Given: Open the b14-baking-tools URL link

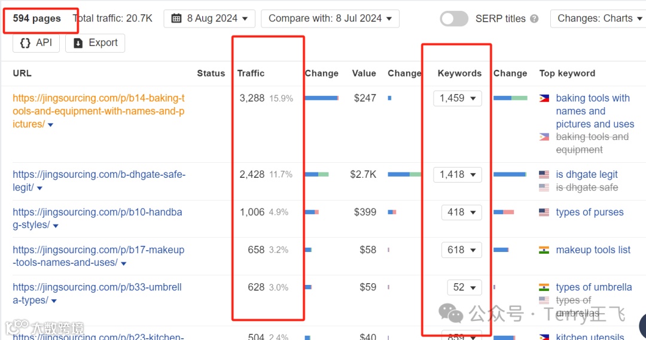Looking at the screenshot, I should click(x=99, y=111).
